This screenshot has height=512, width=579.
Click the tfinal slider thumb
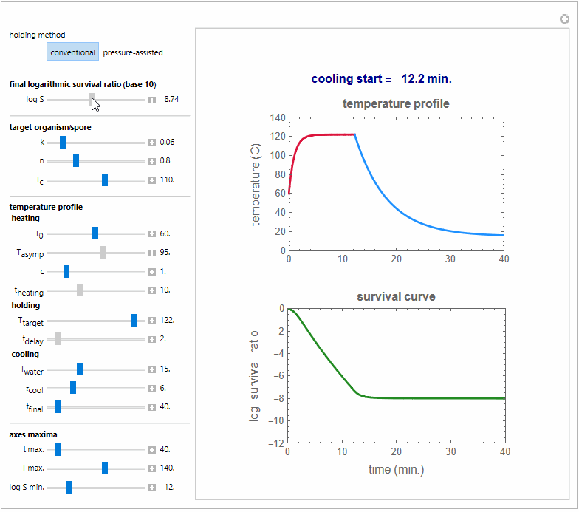click(x=58, y=406)
